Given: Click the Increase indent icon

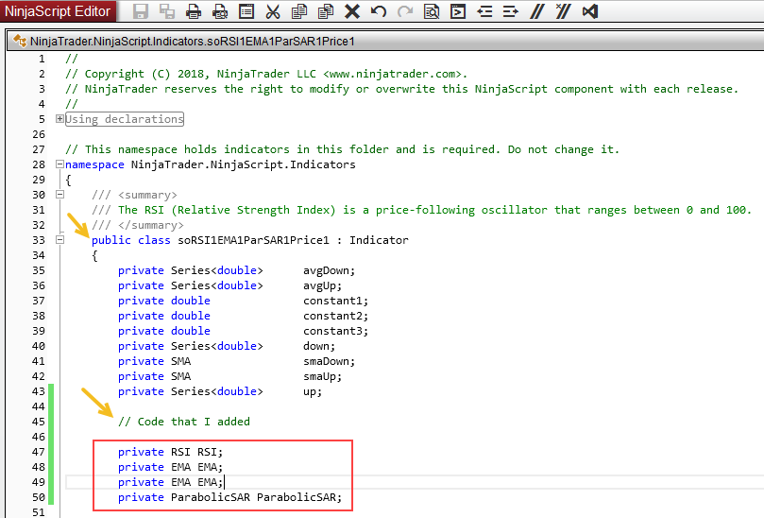Looking at the screenshot, I should (510, 11).
